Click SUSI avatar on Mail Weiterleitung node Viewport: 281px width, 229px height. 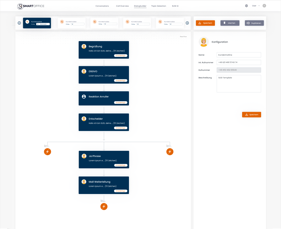point(84,182)
